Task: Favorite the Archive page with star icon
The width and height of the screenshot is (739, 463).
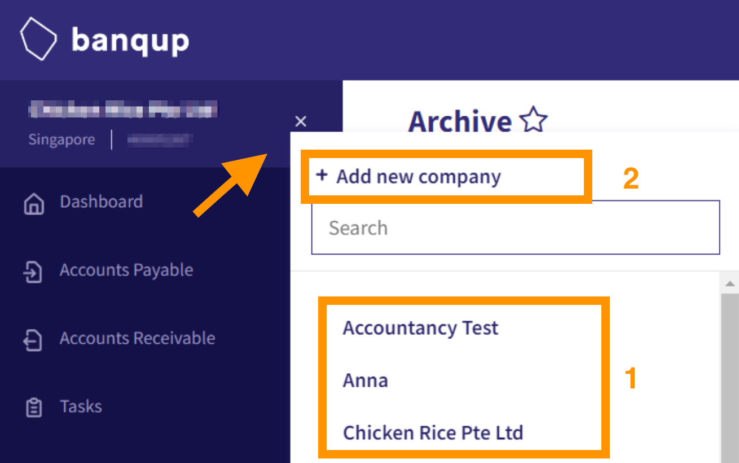Action: [x=533, y=121]
